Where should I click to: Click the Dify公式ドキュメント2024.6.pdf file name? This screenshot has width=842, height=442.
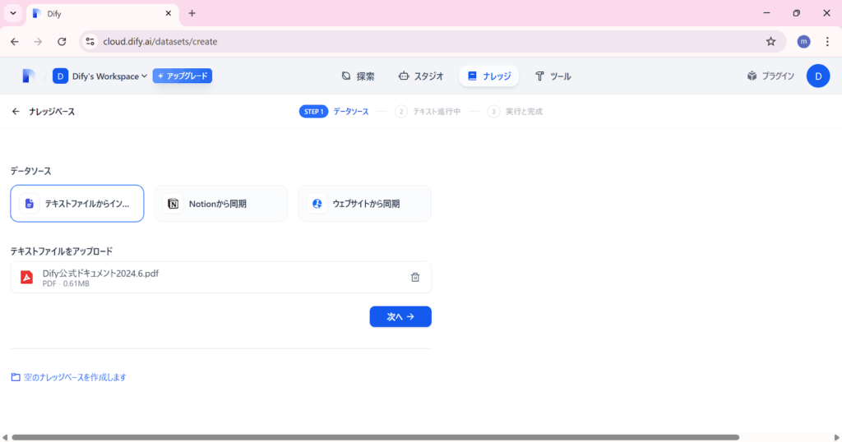tap(100, 274)
